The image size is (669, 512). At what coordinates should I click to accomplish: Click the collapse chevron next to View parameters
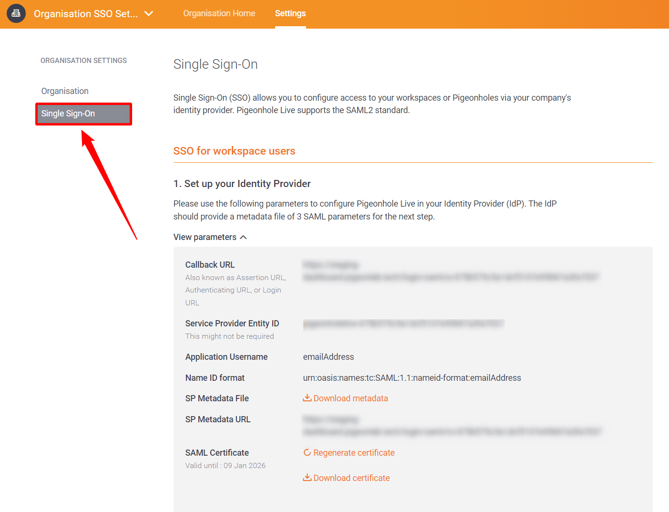tap(244, 237)
